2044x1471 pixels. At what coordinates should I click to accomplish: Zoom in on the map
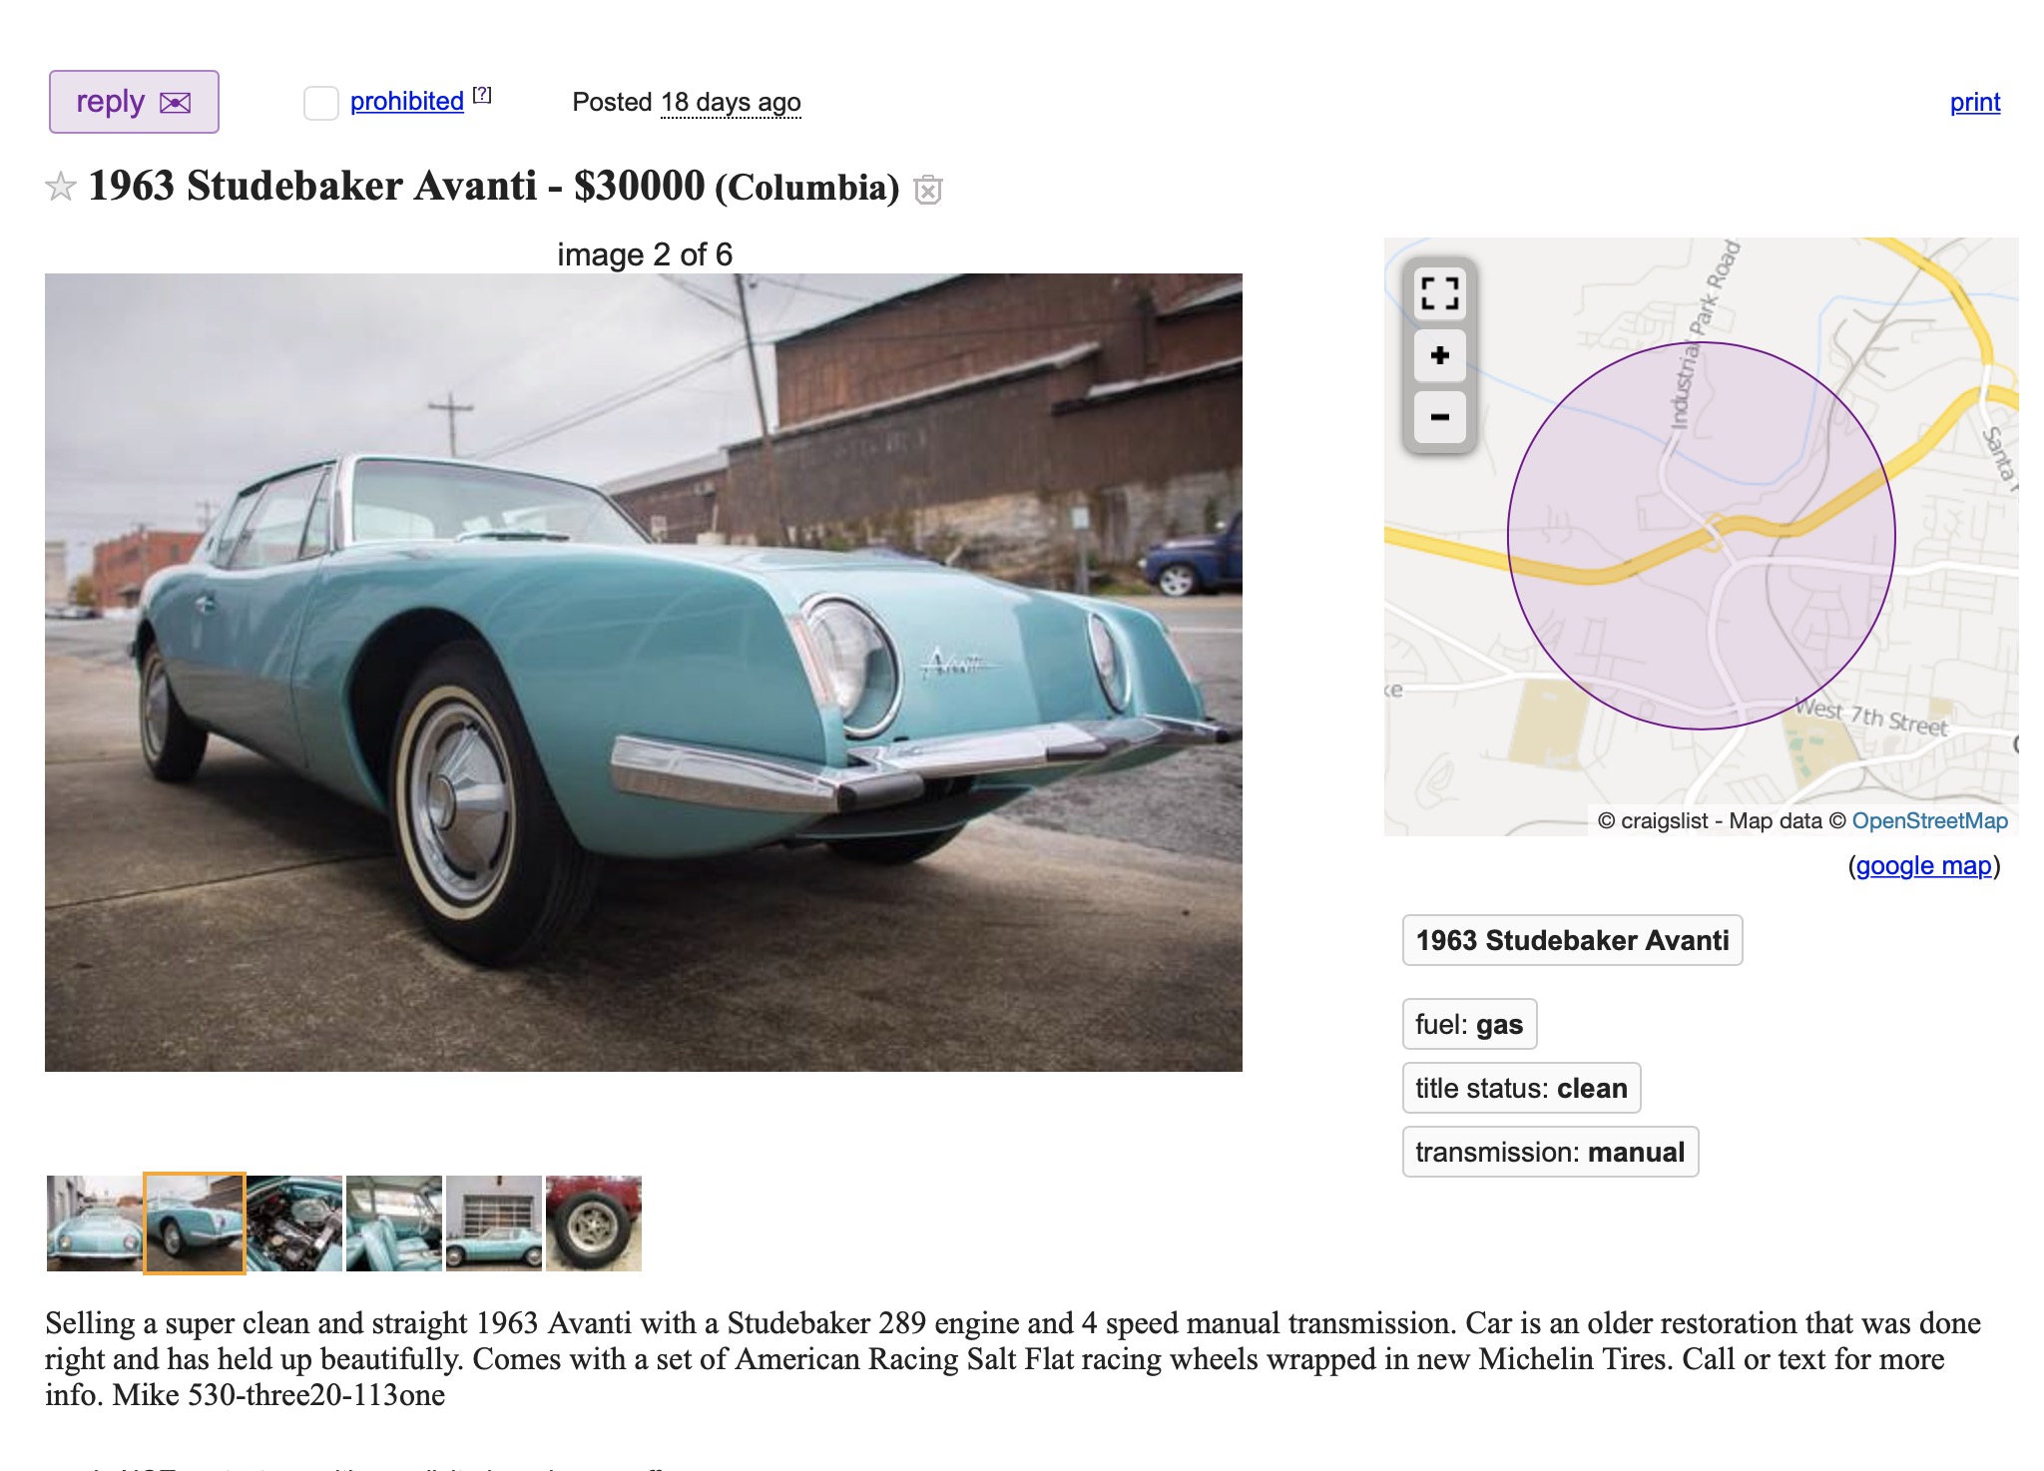[1439, 355]
